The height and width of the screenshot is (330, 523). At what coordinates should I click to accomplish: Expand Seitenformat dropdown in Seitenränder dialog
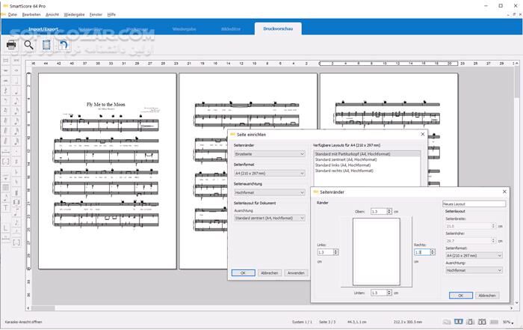(474, 255)
